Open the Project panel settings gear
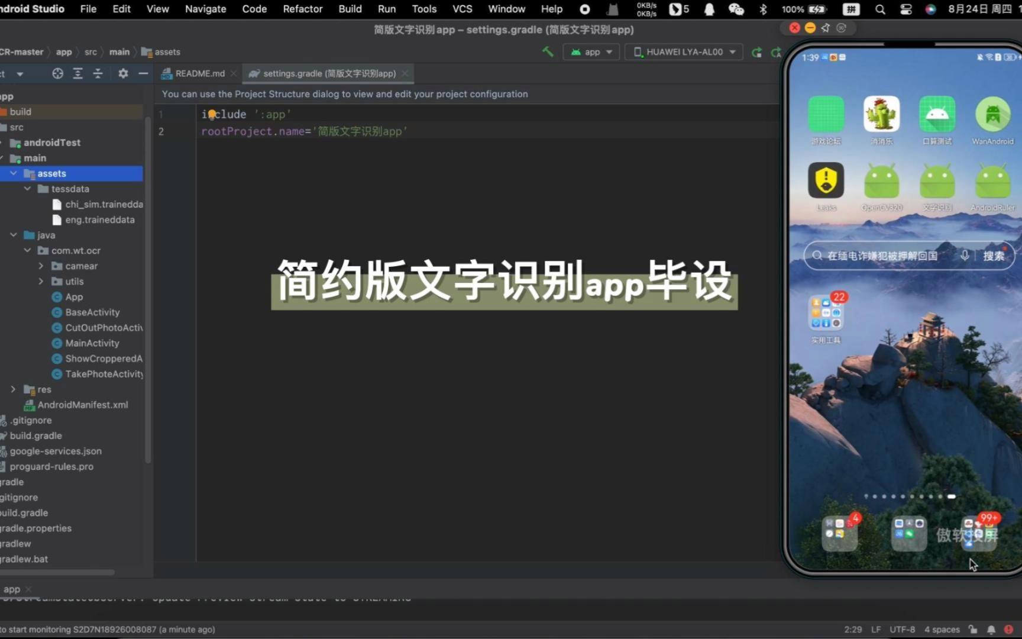Viewport: 1022px width, 639px height. tap(123, 73)
